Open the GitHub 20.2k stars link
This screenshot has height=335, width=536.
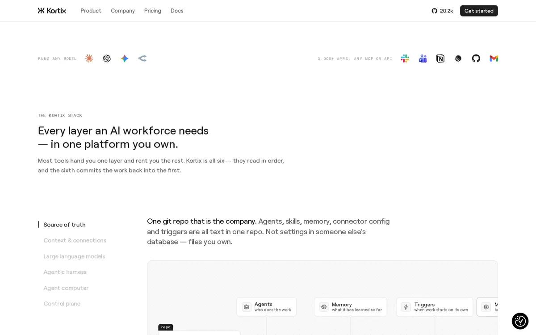point(442,11)
